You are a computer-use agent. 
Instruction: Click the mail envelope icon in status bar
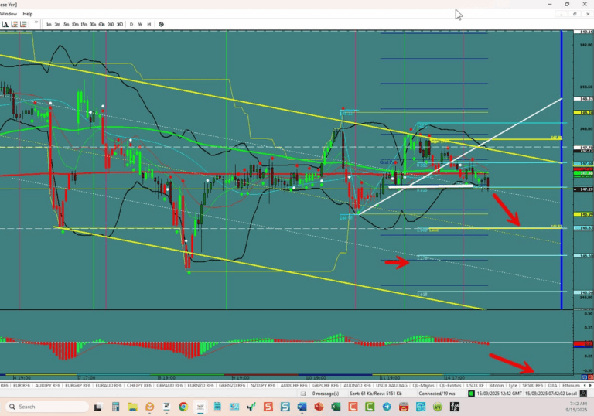303,394
